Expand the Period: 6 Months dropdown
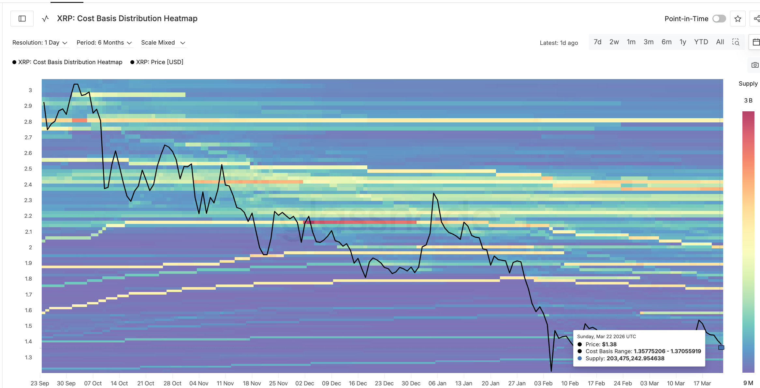The width and height of the screenshot is (760, 388). [104, 42]
